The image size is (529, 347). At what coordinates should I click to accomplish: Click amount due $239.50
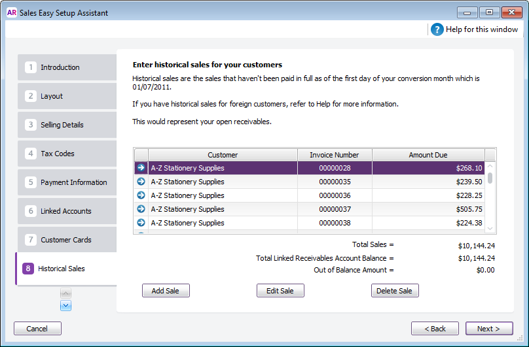[469, 182]
